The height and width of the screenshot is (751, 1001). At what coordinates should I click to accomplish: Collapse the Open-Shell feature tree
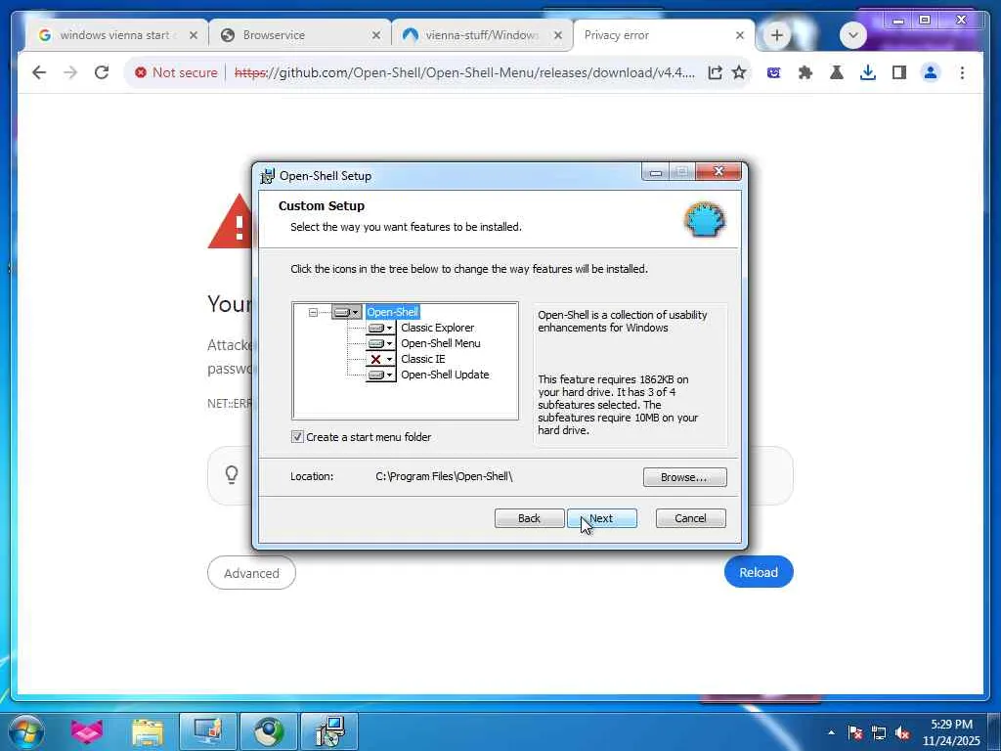[x=313, y=312]
